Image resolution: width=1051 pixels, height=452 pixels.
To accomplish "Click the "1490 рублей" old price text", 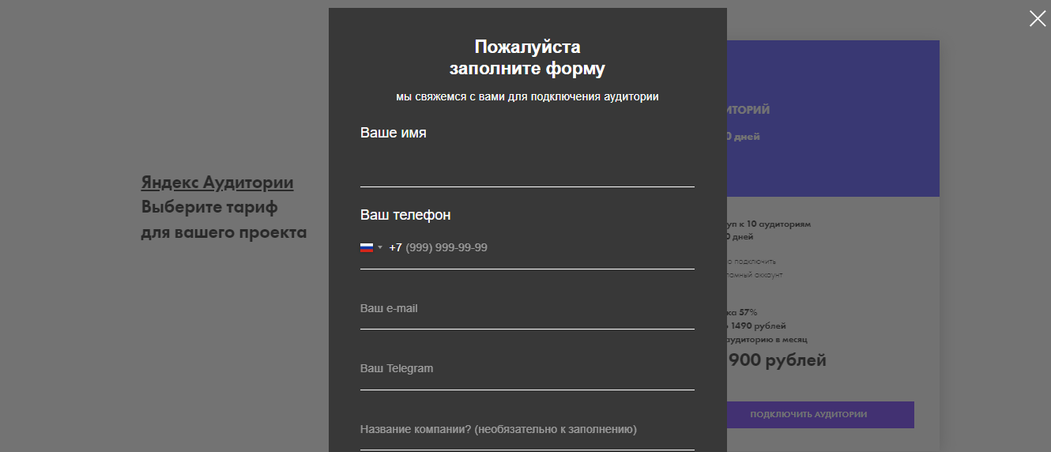I will coord(759,326).
